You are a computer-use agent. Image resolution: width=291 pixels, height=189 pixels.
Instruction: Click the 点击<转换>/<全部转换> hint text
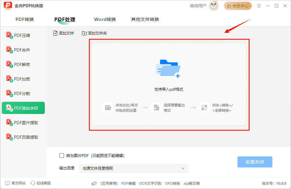point(222,108)
